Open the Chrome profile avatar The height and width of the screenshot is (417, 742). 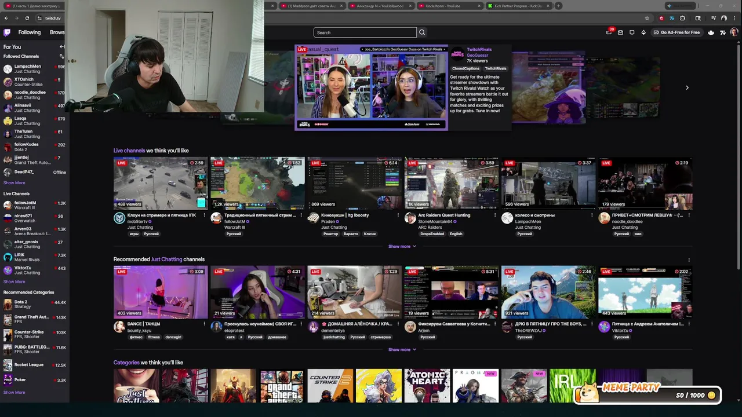(724, 18)
